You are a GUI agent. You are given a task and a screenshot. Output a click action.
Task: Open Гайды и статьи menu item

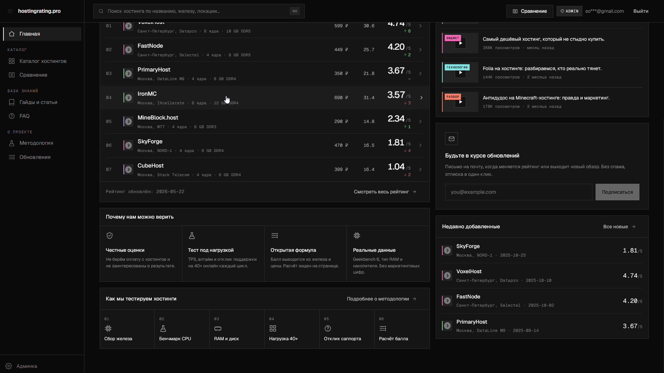pos(42,102)
